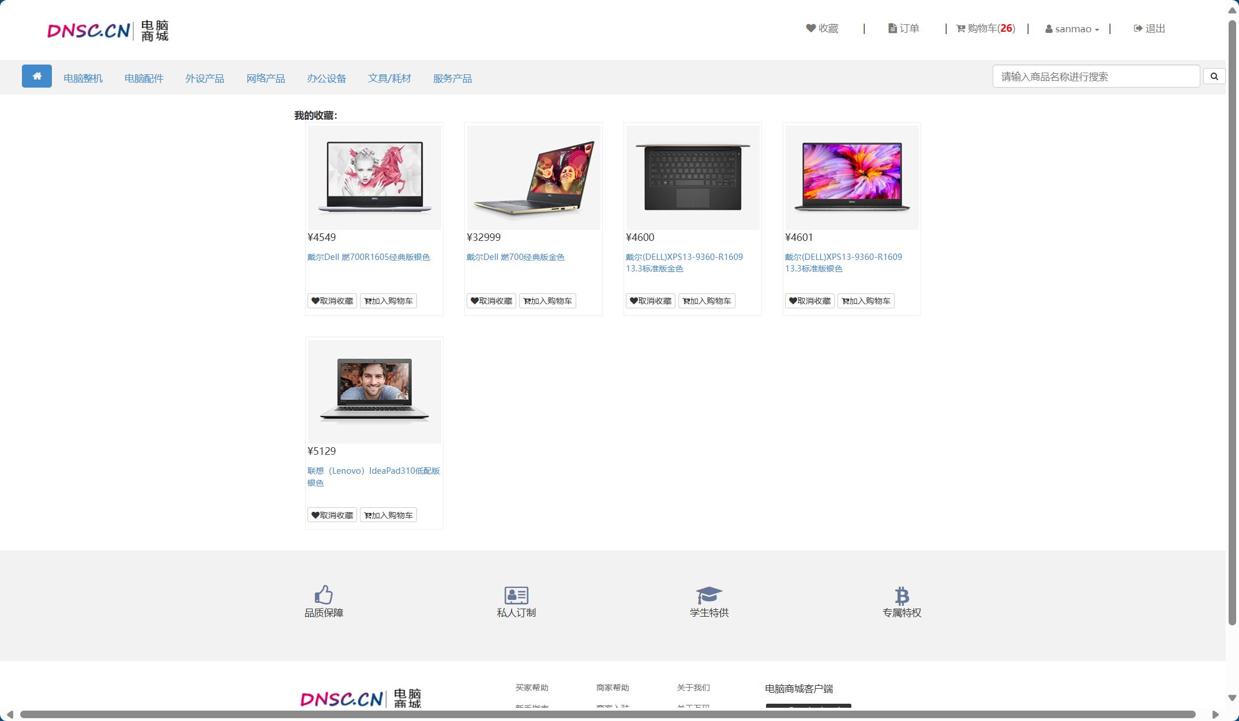
Task: Log out using 退出 link
Action: [1150, 28]
